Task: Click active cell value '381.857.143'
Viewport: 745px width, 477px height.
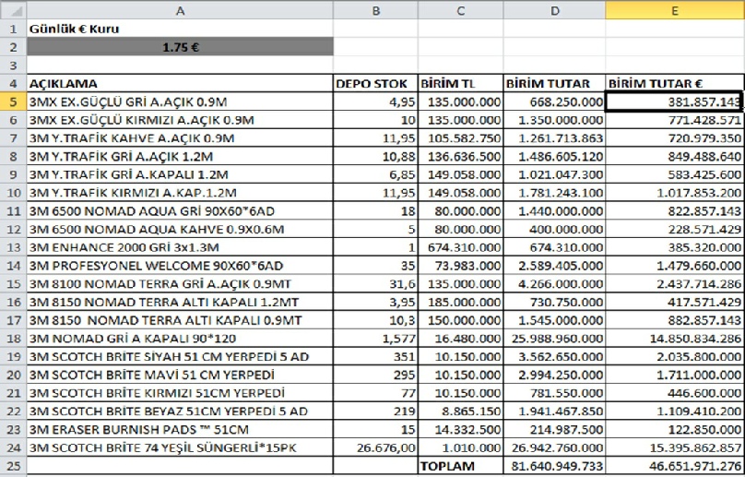Action: [x=675, y=101]
